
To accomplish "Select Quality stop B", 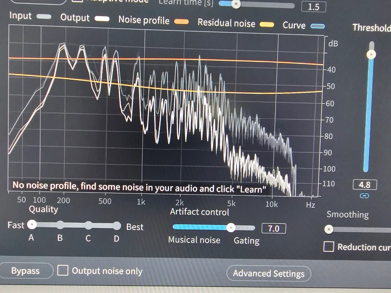I will click(60, 225).
